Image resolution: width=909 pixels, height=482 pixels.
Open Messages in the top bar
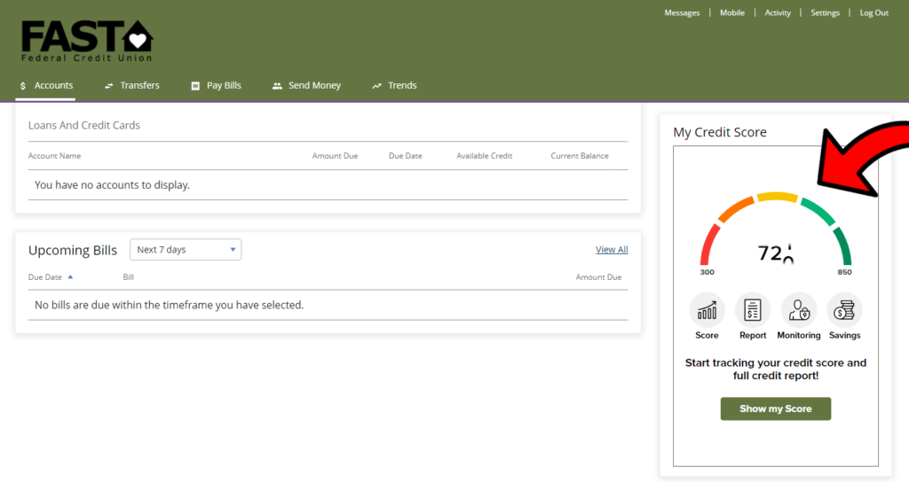click(x=682, y=13)
